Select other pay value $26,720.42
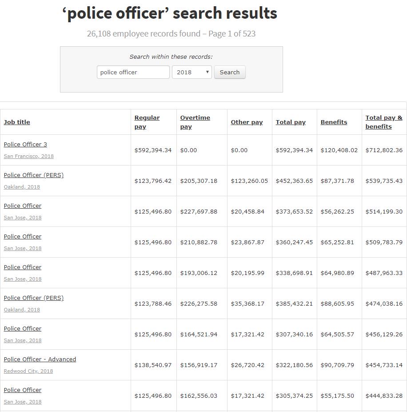The height and width of the screenshot is (412, 407). click(x=247, y=365)
